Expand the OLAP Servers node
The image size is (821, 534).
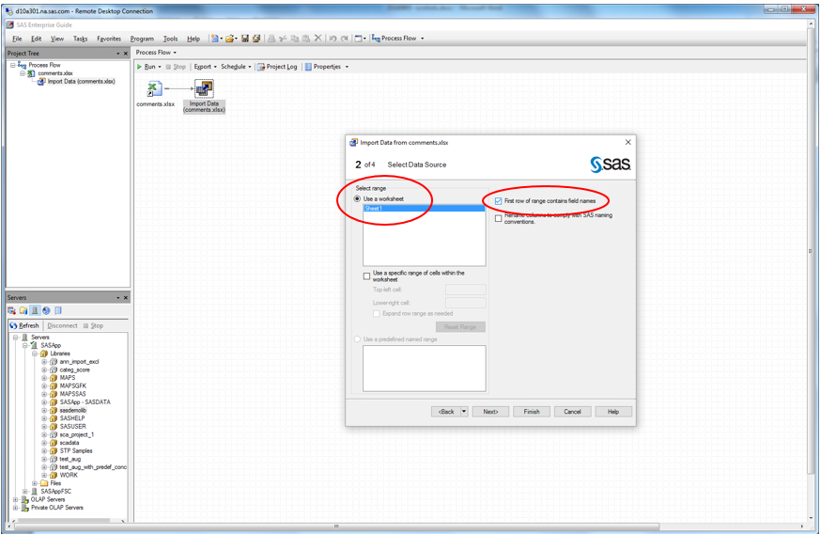point(15,499)
